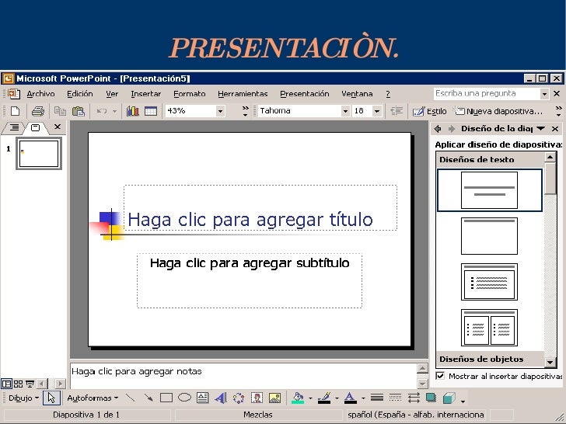The width and height of the screenshot is (566, 424).
Task: Open the zoom 43% dropdown
Action: (220, 111)
